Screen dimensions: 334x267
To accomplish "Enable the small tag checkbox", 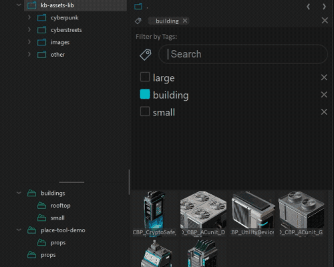I will pos(145,111).
